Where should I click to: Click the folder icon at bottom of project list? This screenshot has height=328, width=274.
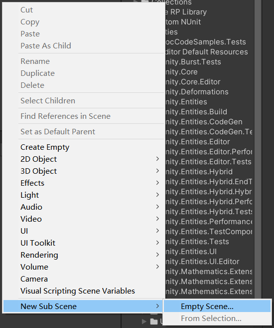154,322
